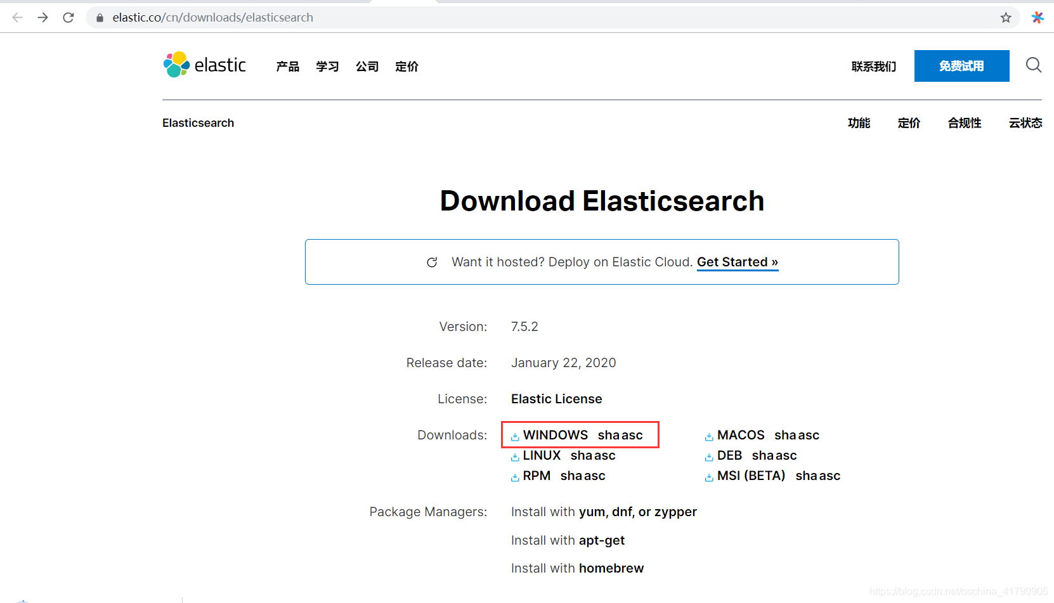Open the sha link for MACOS
Image resolution: width=1054 pixels, height=603 pixels.
coord(784,435)
